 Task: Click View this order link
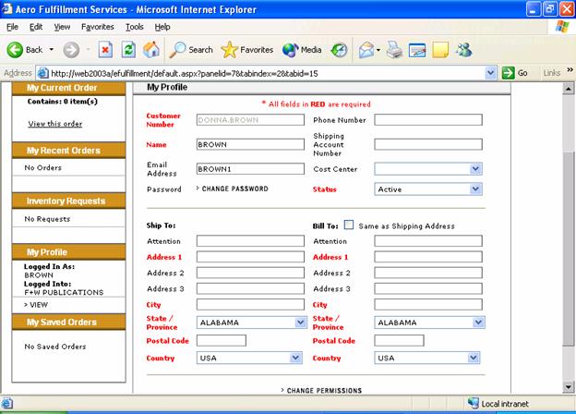coord(55,124)
